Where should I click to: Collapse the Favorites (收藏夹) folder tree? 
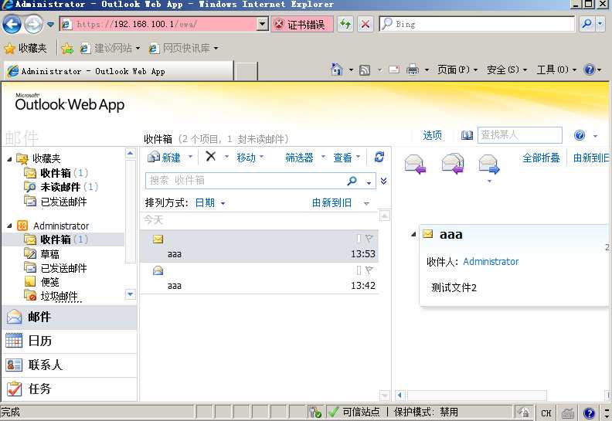[x=9, y=159]
